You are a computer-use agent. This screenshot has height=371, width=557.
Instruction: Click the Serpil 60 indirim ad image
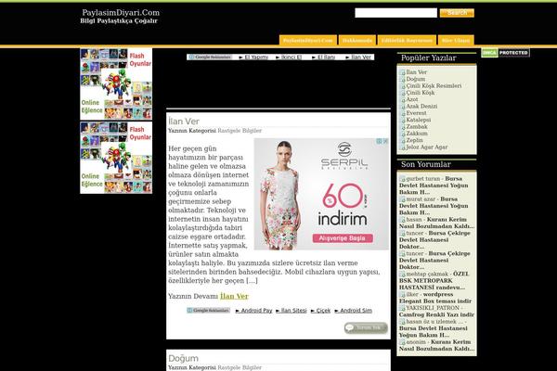click(x=321, y=194)
